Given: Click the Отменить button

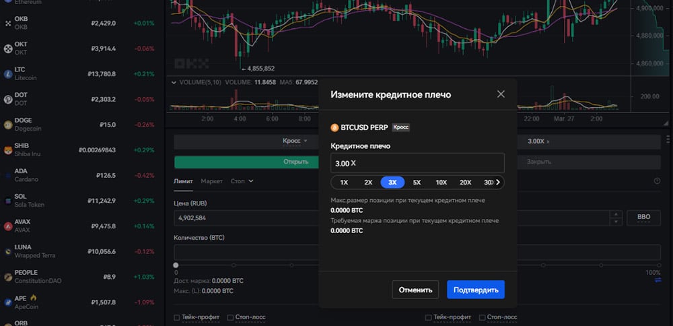Looking at the screenshot, I should (415, 290).
